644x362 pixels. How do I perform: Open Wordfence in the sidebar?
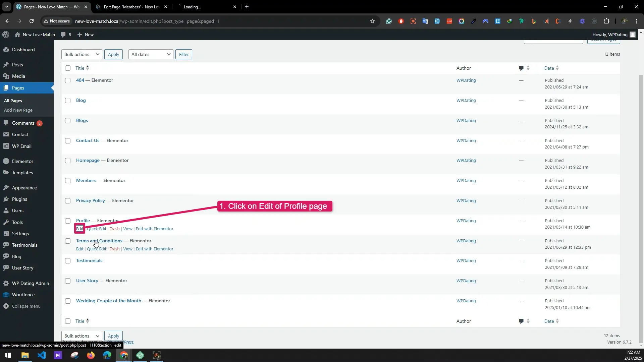[23, 295]
